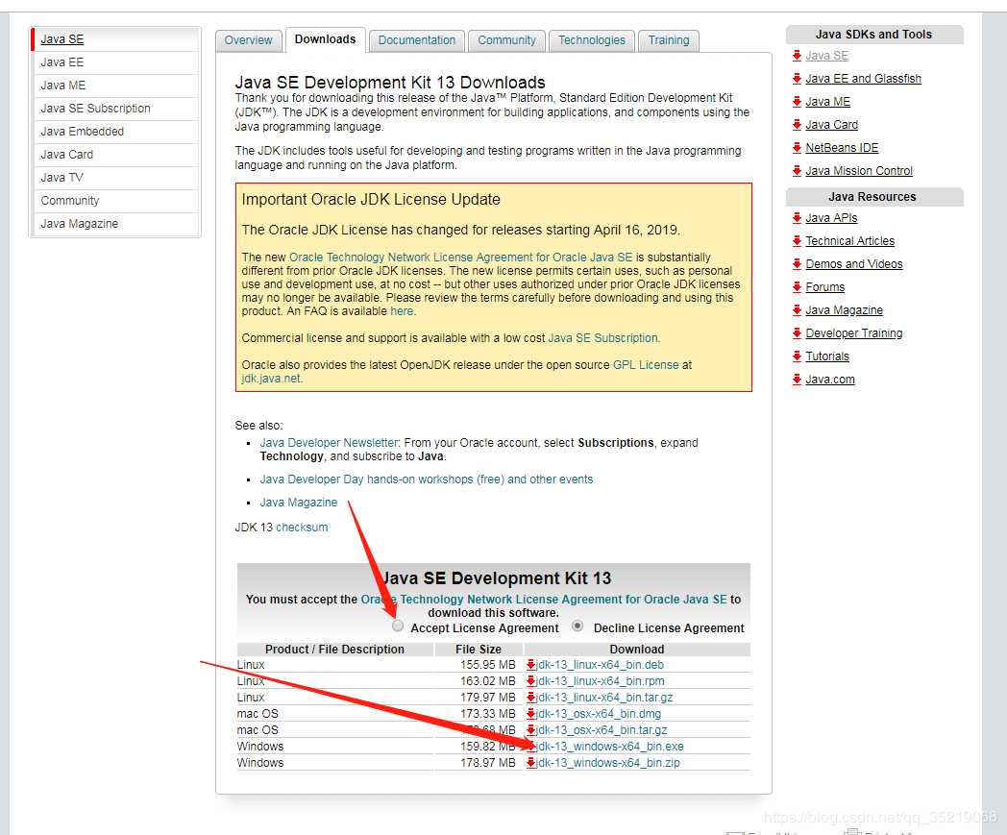Open the Java Developer Newsletter link
This screenshot has height=835, width=1007.
tap(330, 443)
